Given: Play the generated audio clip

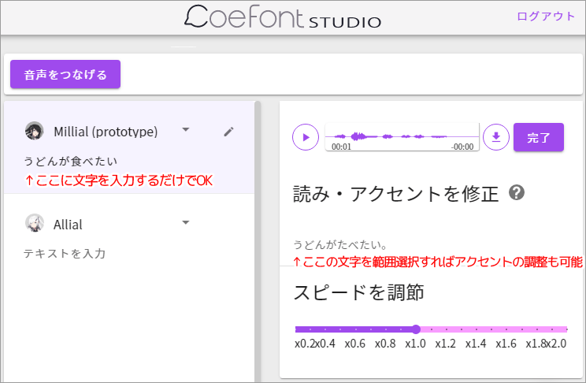Looking at the screenshot, I should pos(306,137).
